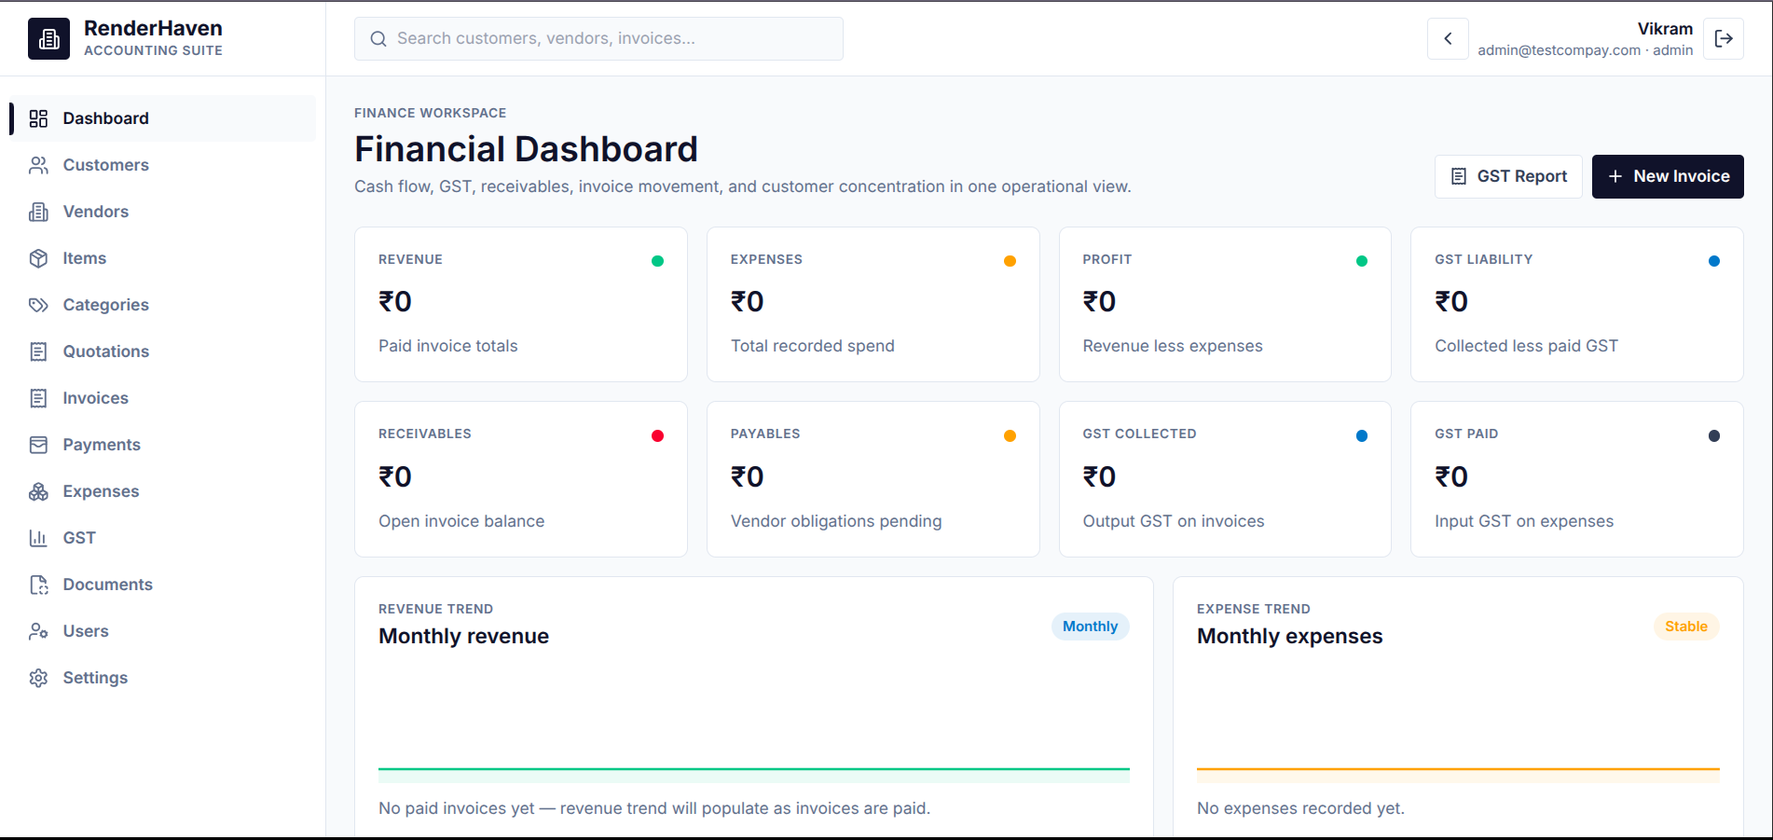Screen dimensions: 1773x840
Task: Click the blue dot on GST Liability card
Action: (x=1713, y=261)
